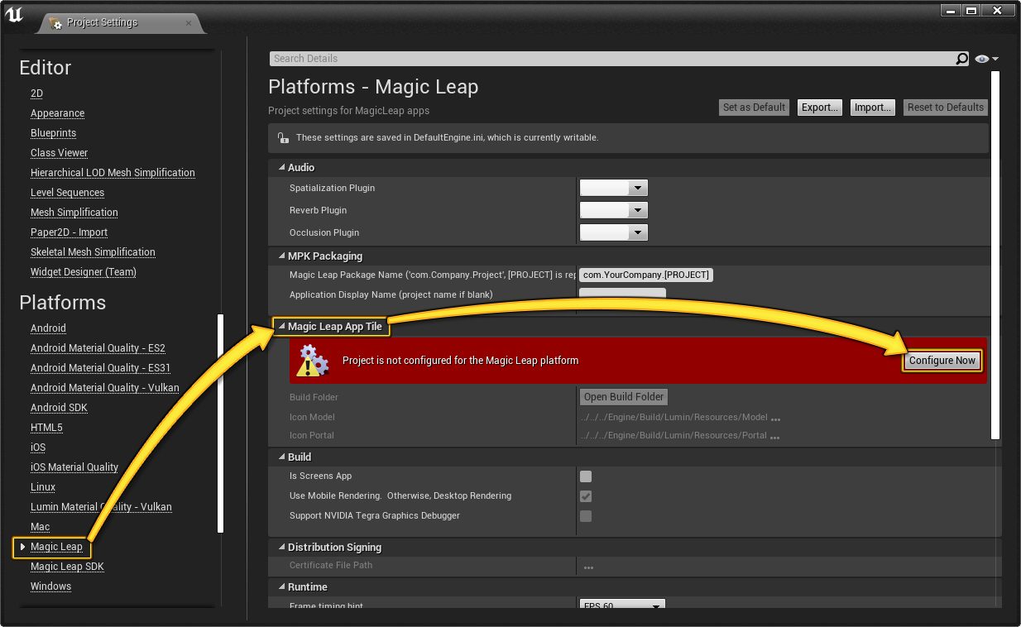1021x627 pixels.
Task: Click the lock icon beside DefaultEngine.ini notice
Action: 282,138
